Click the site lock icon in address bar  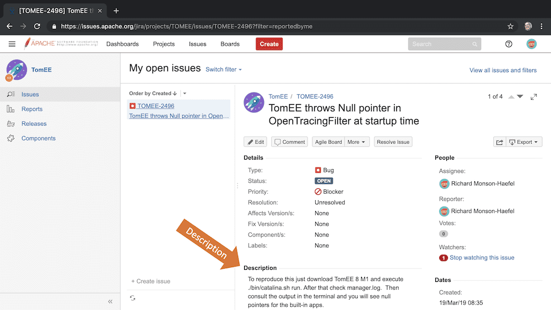(54, 26)
